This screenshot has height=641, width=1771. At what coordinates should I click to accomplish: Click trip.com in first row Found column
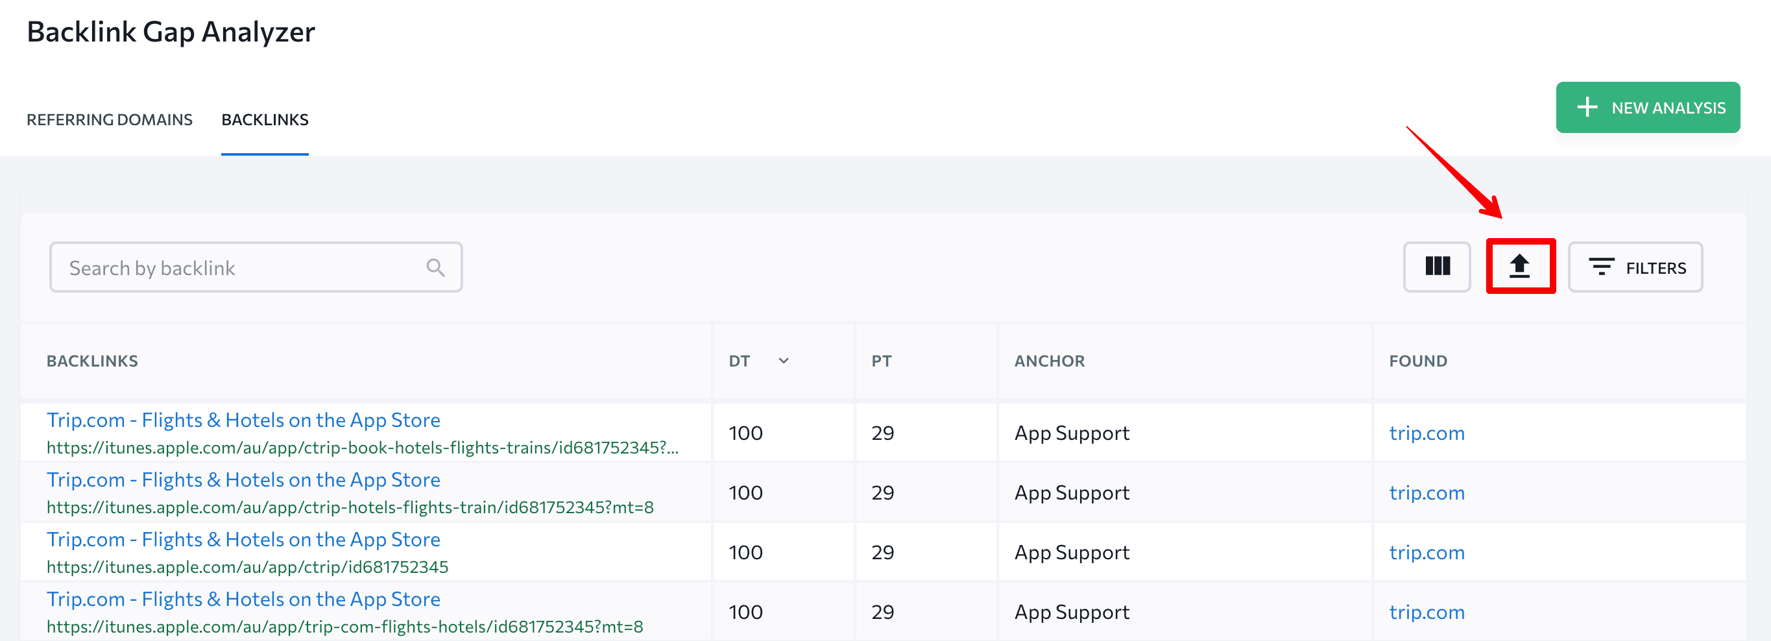coord(1427,433)
